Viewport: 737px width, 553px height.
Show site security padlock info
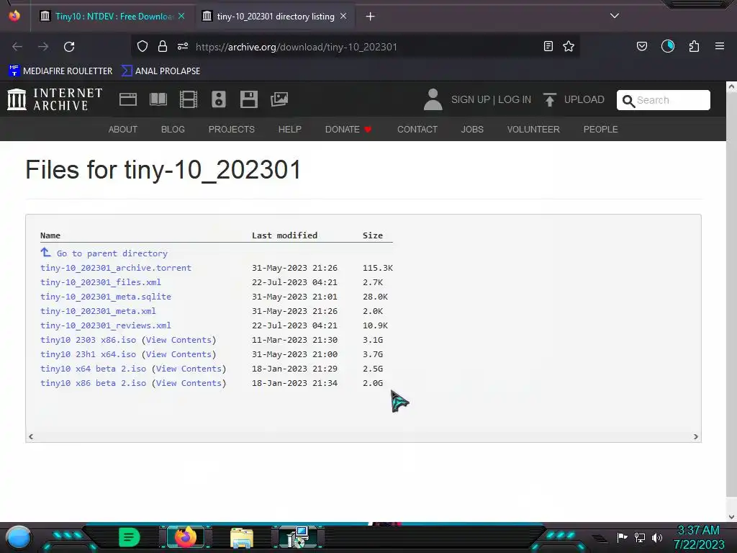[163, 46]
